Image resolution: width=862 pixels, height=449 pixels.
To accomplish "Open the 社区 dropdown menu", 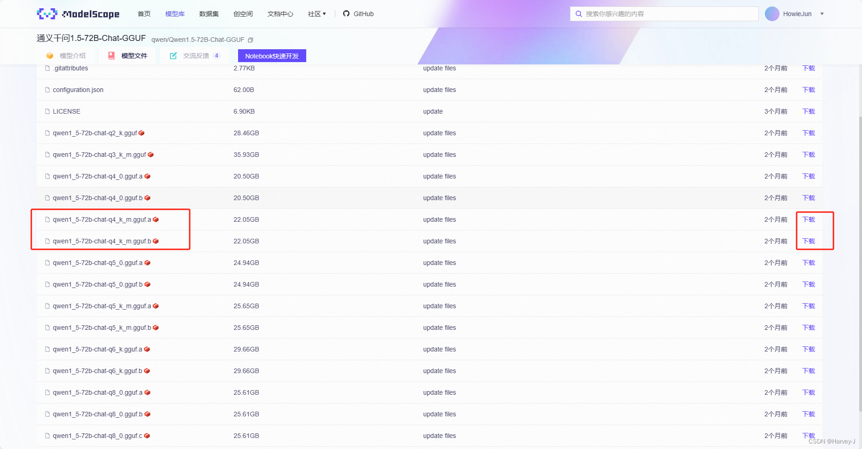I will point(317,14).
